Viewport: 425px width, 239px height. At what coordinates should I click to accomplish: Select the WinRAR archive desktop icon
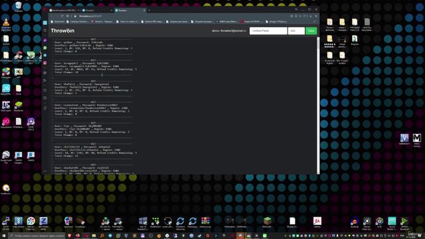pyautogui.click(x=205, y=222)
